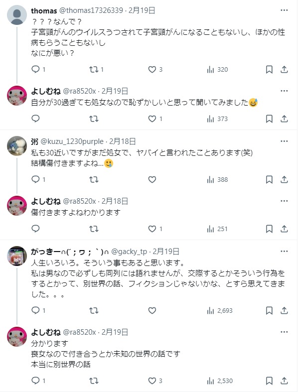Share thomas's tweet via share icon
Viewport: 298px width, 392px height.
284,69
